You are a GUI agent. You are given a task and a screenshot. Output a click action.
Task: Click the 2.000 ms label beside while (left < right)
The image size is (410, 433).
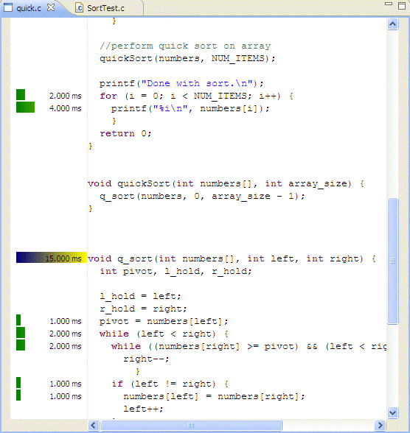66,334
